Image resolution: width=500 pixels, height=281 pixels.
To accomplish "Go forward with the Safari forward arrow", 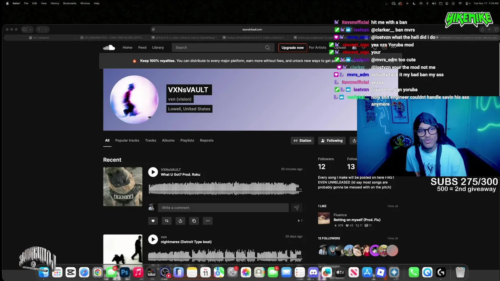I will (46, 29).
